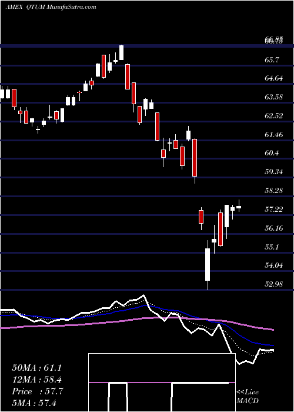Click the 58.28 price axis label
The width and height of the screenshot is (294, 412).
point(275,191)
